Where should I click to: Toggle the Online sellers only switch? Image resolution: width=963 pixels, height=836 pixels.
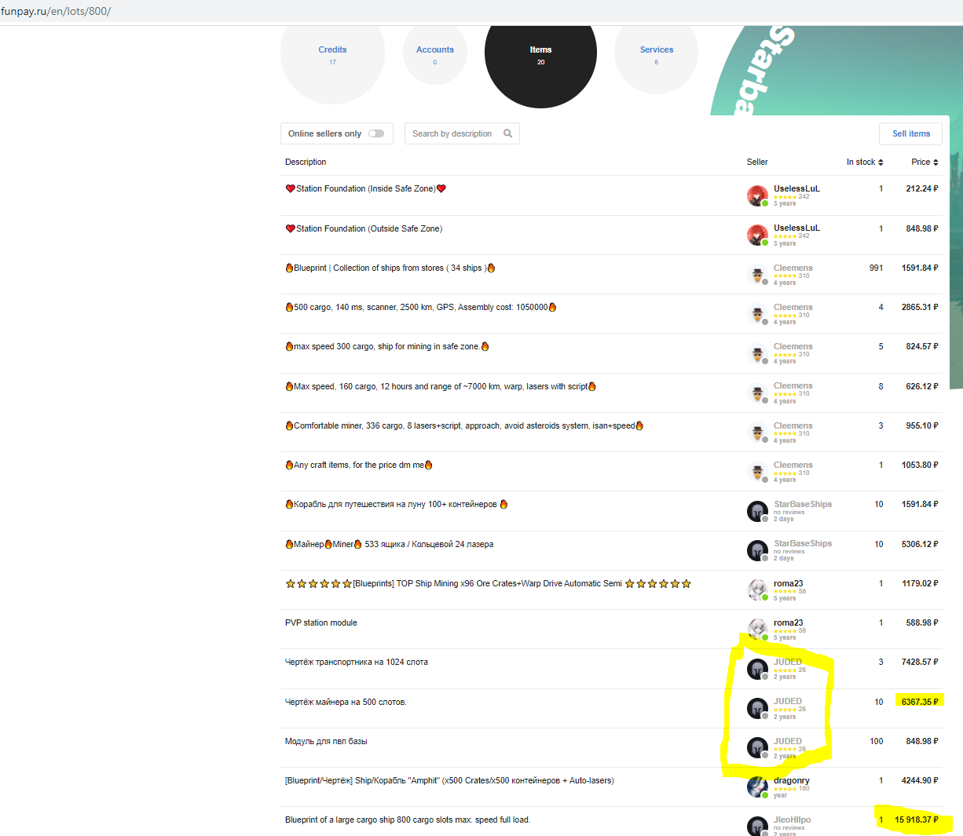[x=376, y=133]
